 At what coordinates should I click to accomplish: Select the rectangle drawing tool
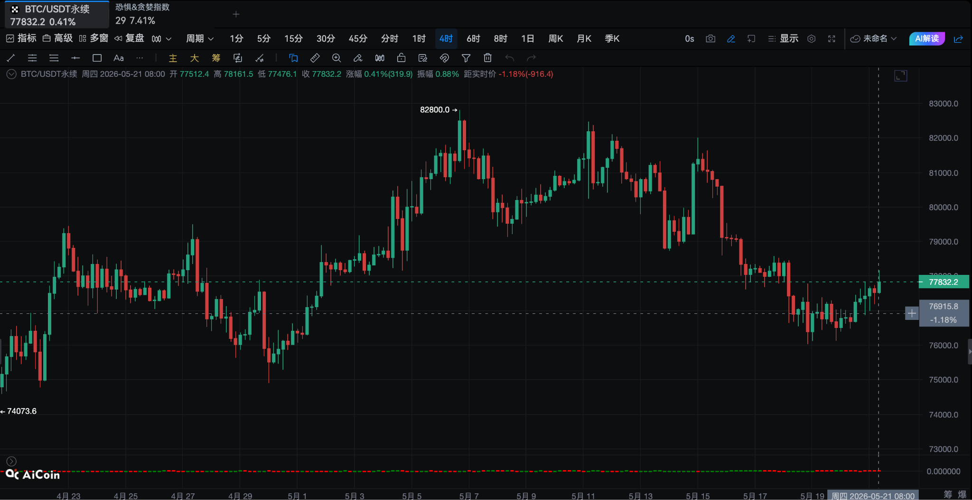point(97,58)
